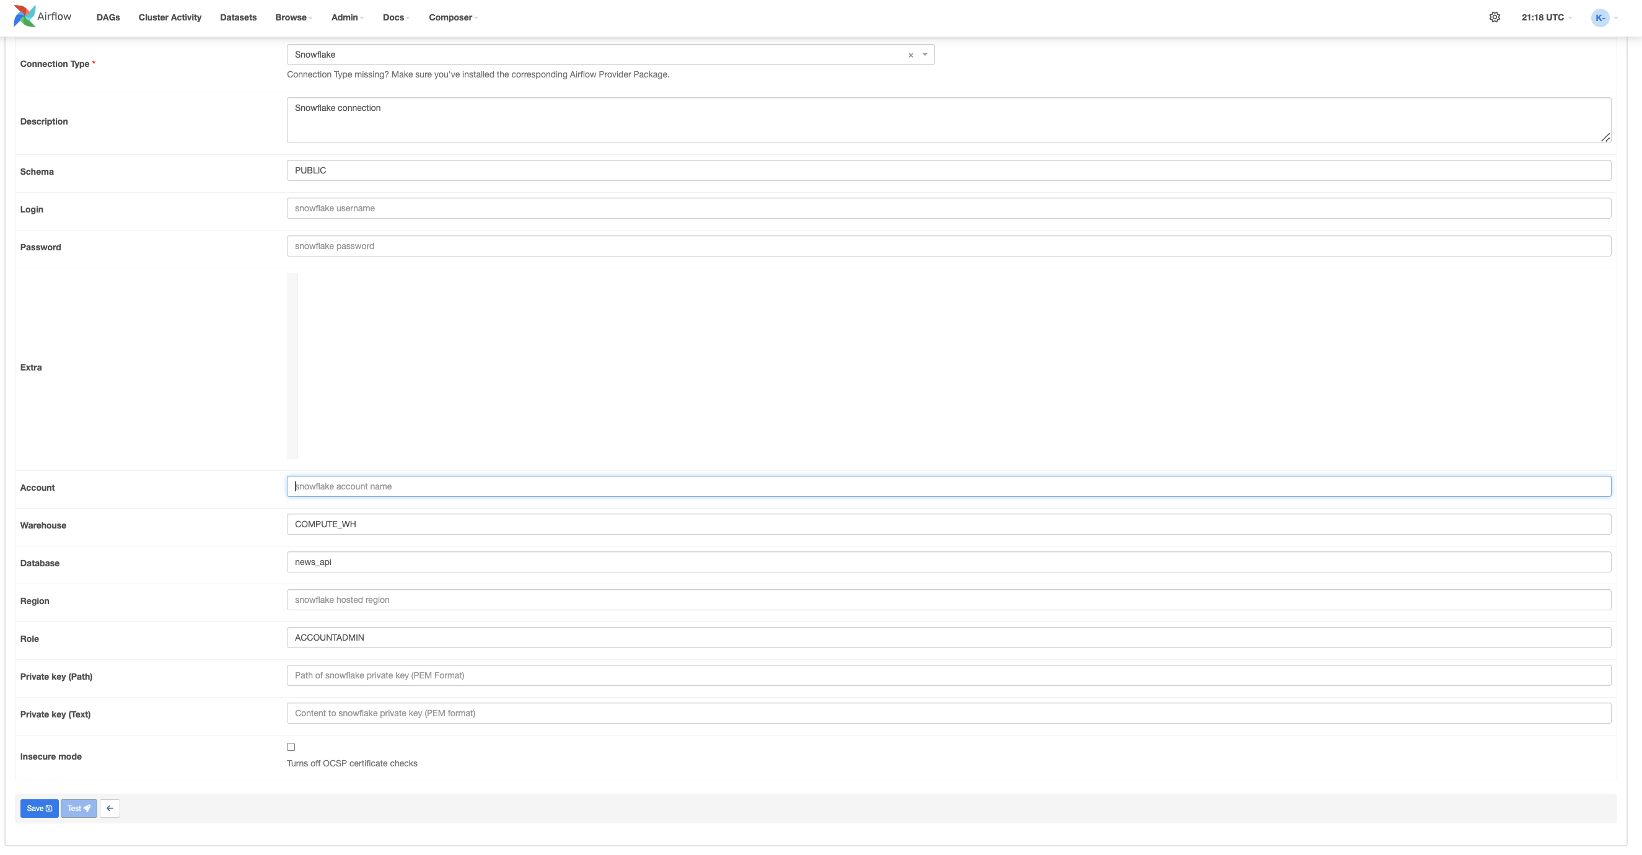The height and width of the screenshot is (855, 1642).
Task: Enable the Insecure mode checkbox
Action: pyautogui.click(x=291, y=747)
